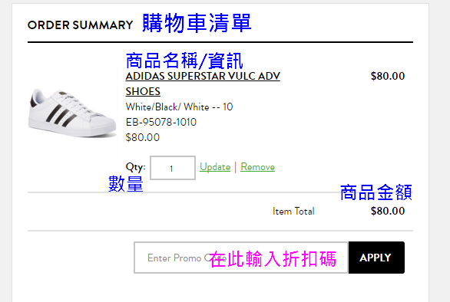Click the Qty: label text

click(135, 167)
